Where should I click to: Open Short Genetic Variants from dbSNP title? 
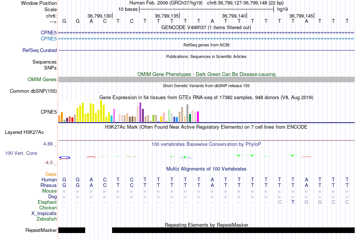click(206, 86)
